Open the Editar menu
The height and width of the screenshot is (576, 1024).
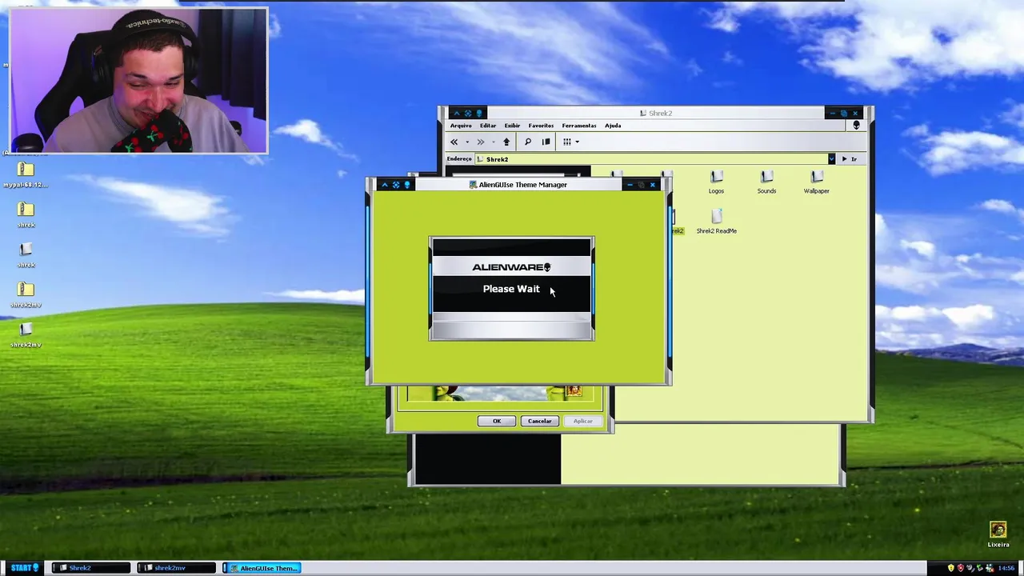(488, 126)
